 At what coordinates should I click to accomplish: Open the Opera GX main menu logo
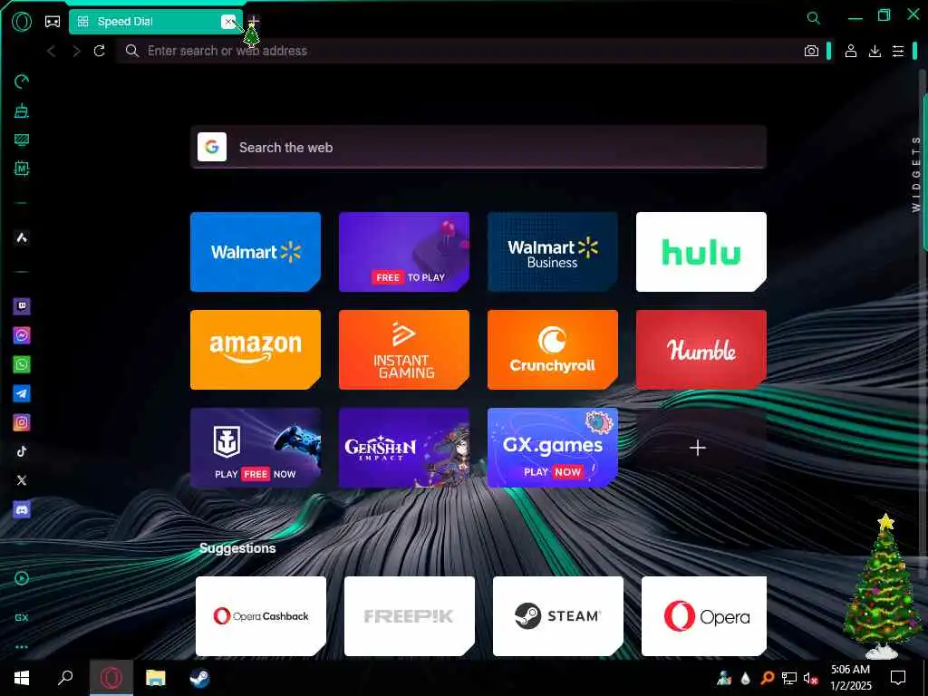point(22,22)
